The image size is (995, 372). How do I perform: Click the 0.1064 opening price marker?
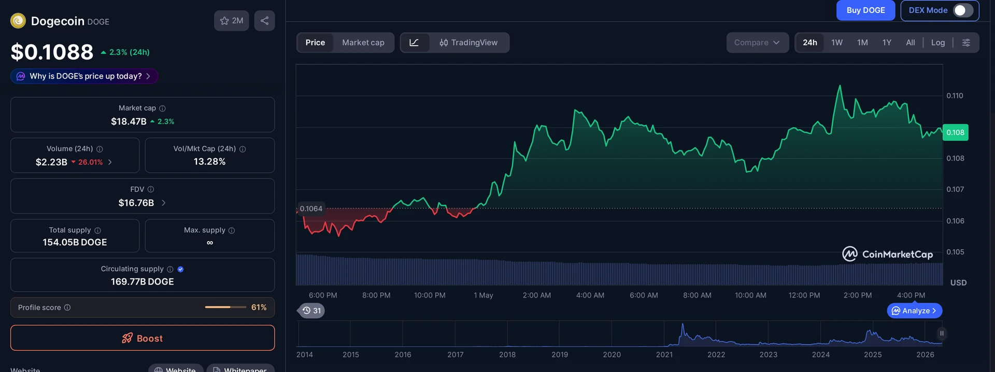[x=311, y=209]
